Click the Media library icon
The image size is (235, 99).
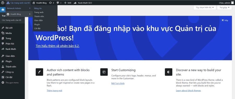tap(3, 33)
